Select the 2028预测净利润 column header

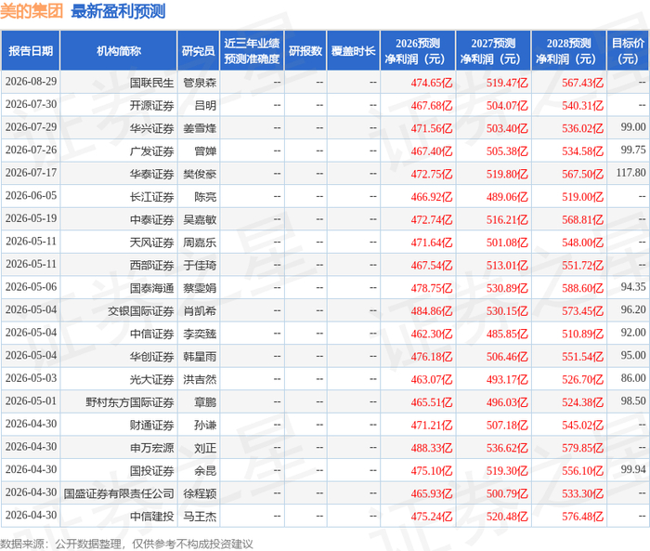[568, 50]
